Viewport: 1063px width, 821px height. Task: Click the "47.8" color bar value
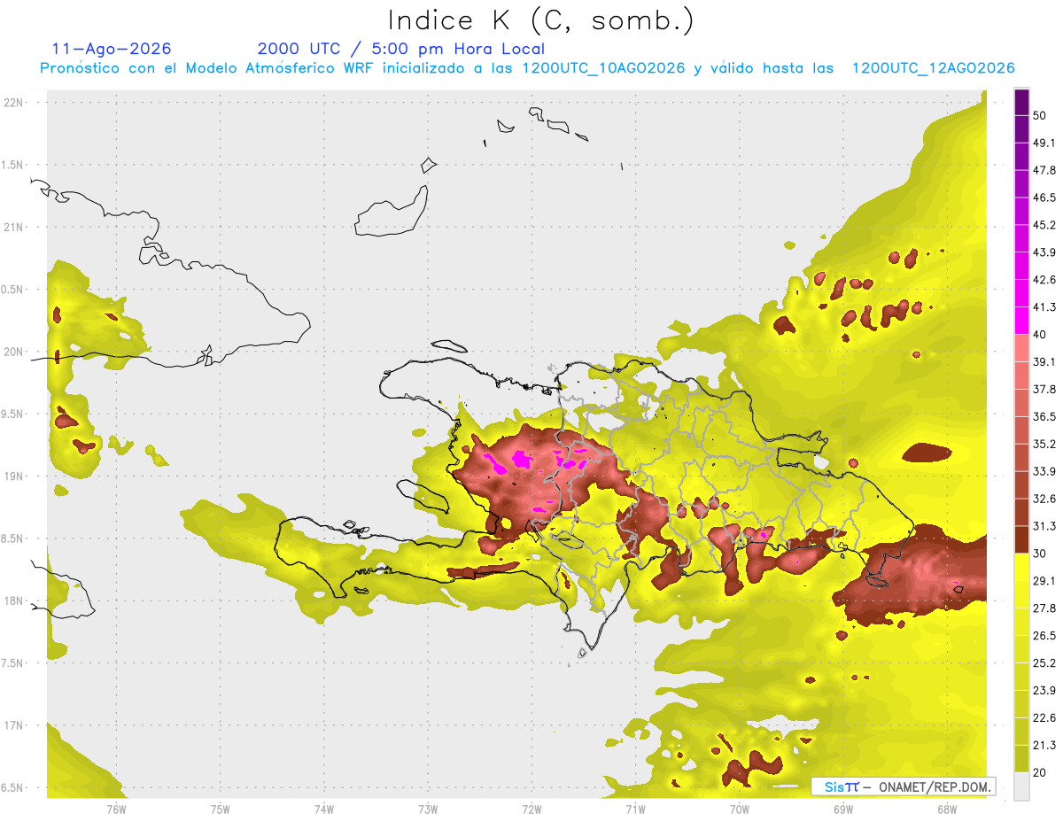(x=1044, y=170)
